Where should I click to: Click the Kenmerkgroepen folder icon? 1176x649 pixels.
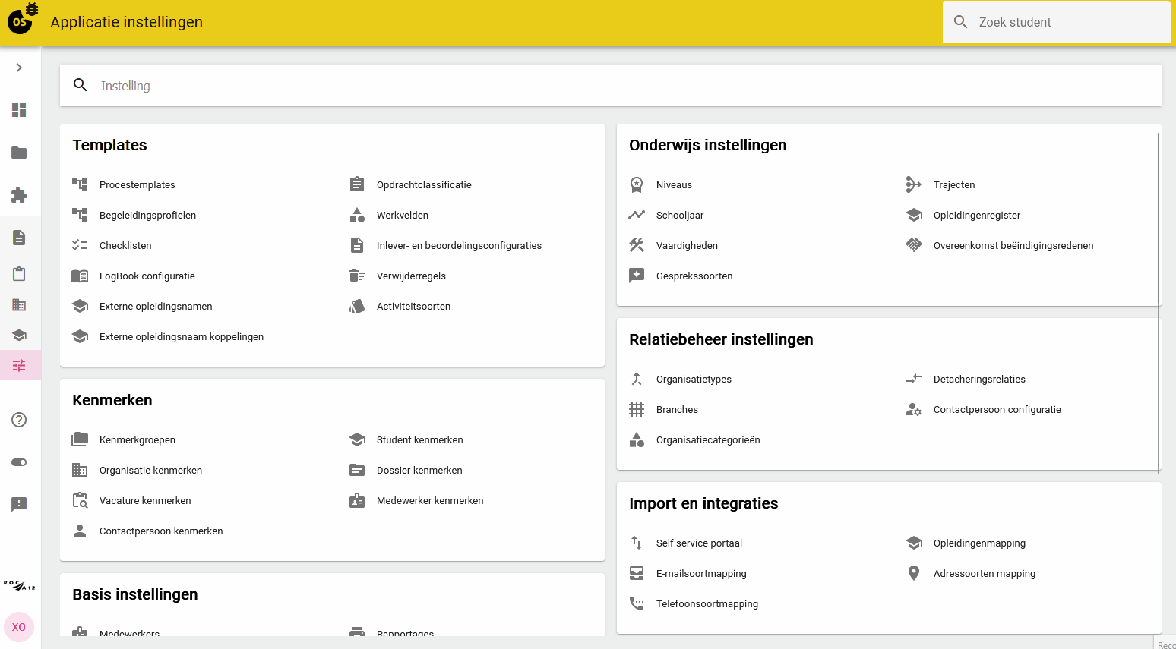tap(80, 439)
